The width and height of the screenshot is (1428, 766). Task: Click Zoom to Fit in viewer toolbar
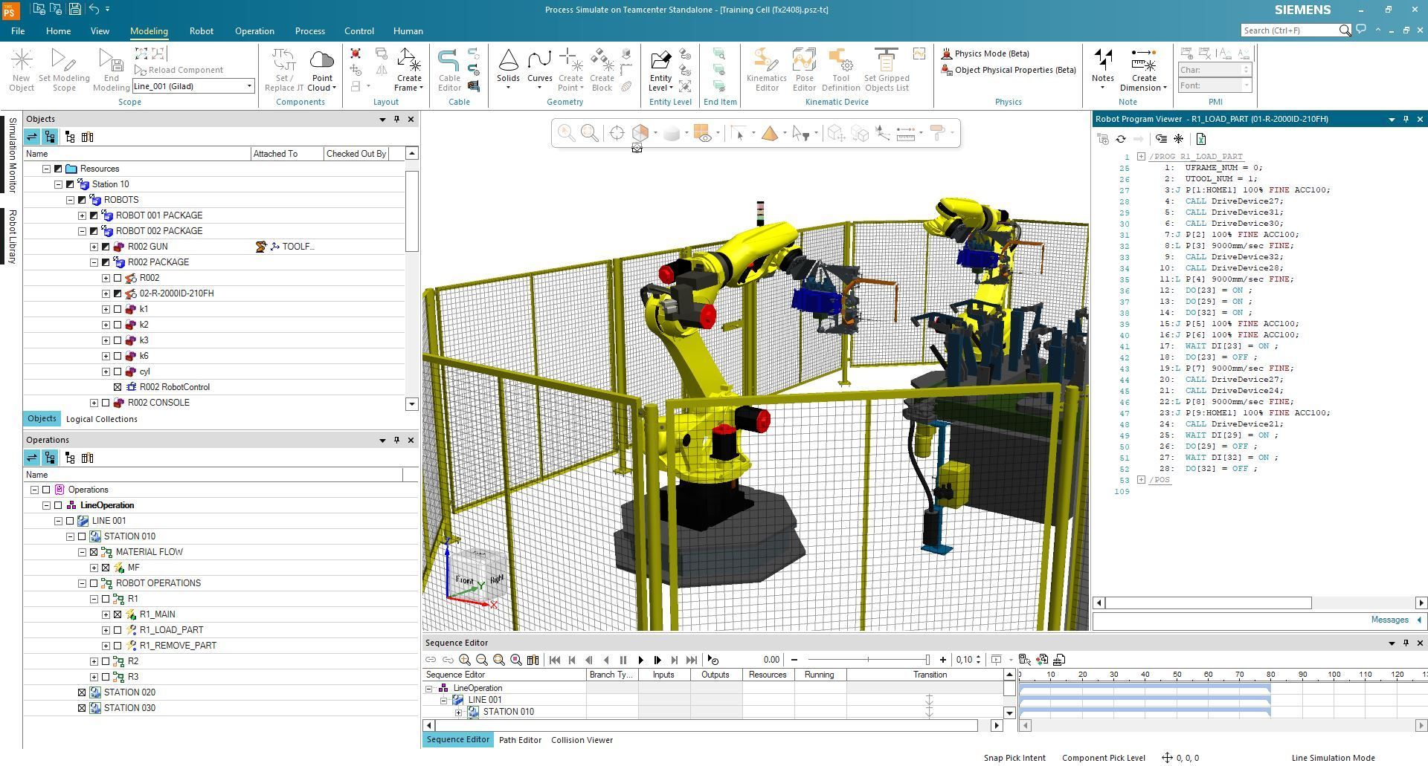coord(590,133)
